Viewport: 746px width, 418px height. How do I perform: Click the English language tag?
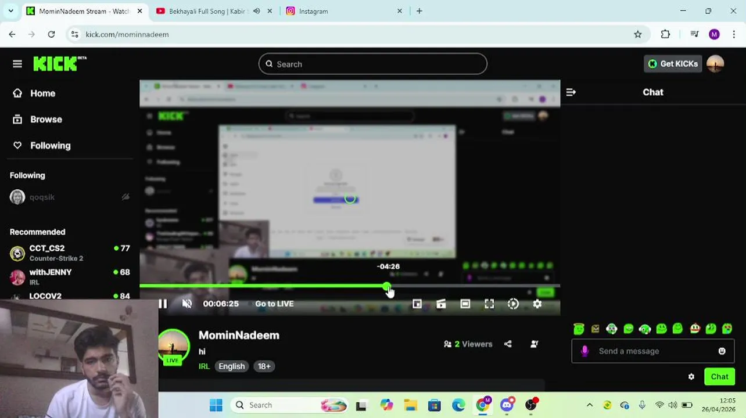coord(232,366)
